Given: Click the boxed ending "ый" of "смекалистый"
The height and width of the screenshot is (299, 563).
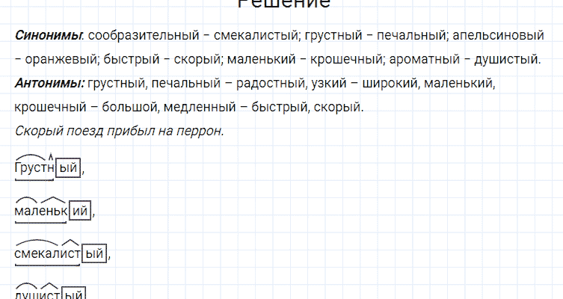Looking at the screenshot, I should coord(95,254).
